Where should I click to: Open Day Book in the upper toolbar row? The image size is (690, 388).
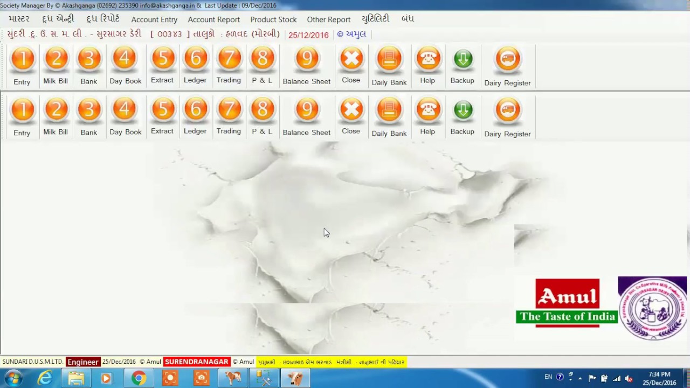click(x=125, y=66)
